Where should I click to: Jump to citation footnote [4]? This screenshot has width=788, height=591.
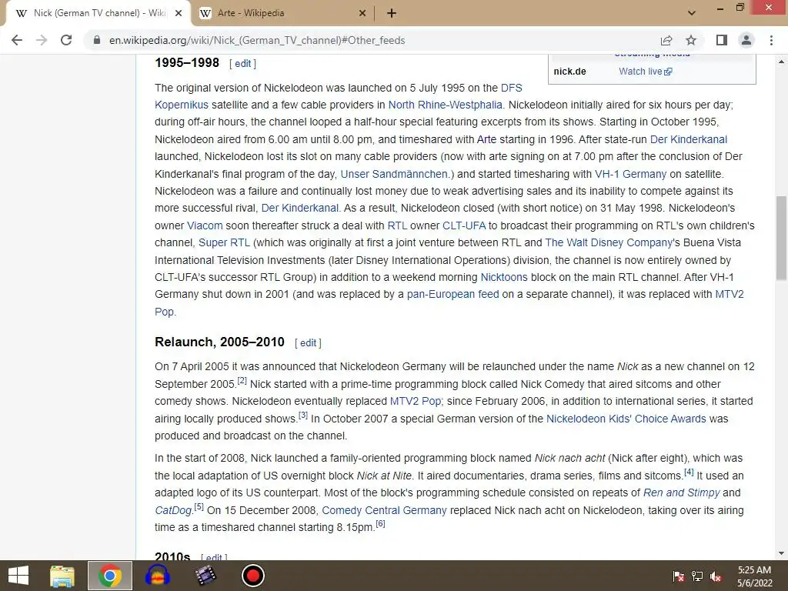(689, 472)
